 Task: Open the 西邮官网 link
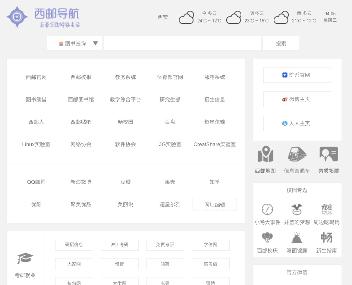[36, 77]
